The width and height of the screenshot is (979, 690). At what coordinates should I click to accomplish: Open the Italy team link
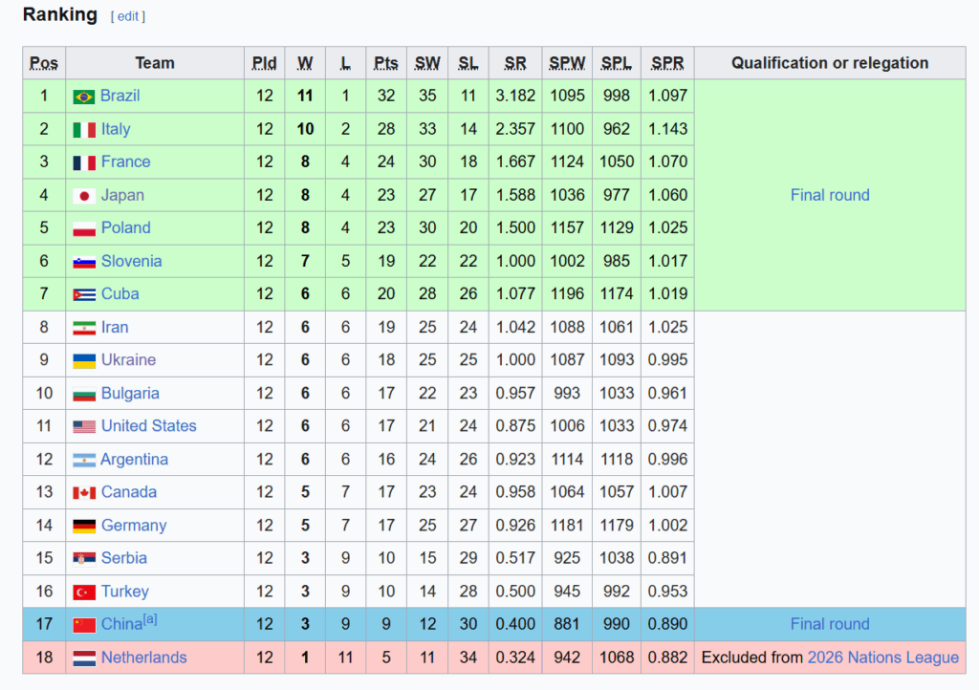[116, 128]
